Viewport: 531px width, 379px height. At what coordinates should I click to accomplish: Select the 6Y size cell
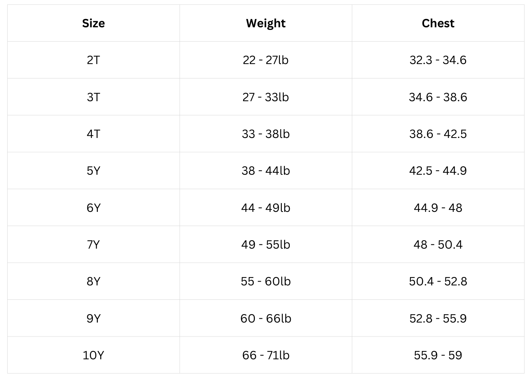coord(93,208)
